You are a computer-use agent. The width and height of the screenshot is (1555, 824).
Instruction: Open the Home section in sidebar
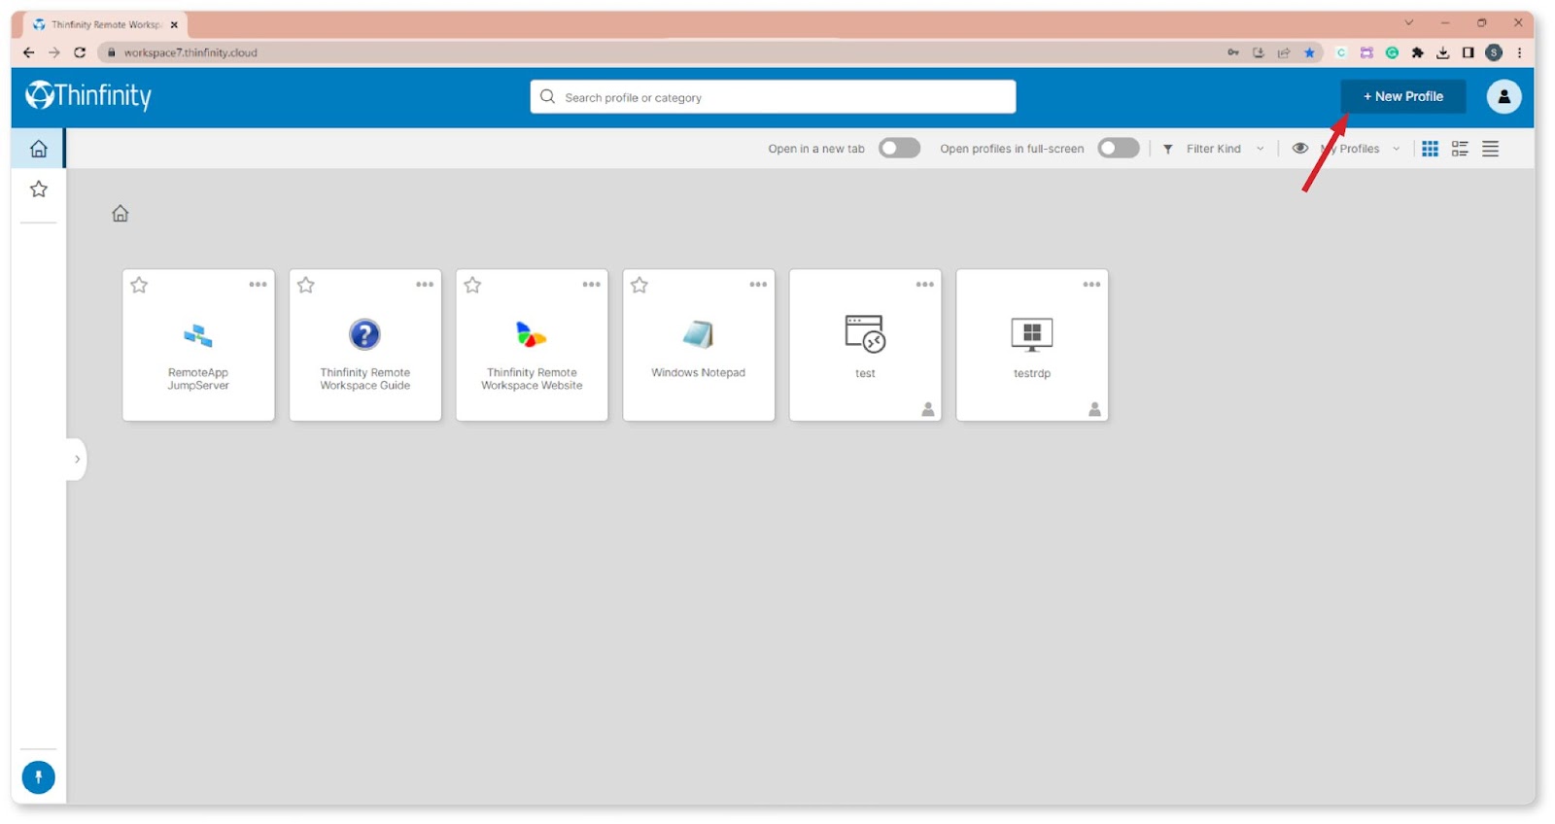(x=39, y=149)
